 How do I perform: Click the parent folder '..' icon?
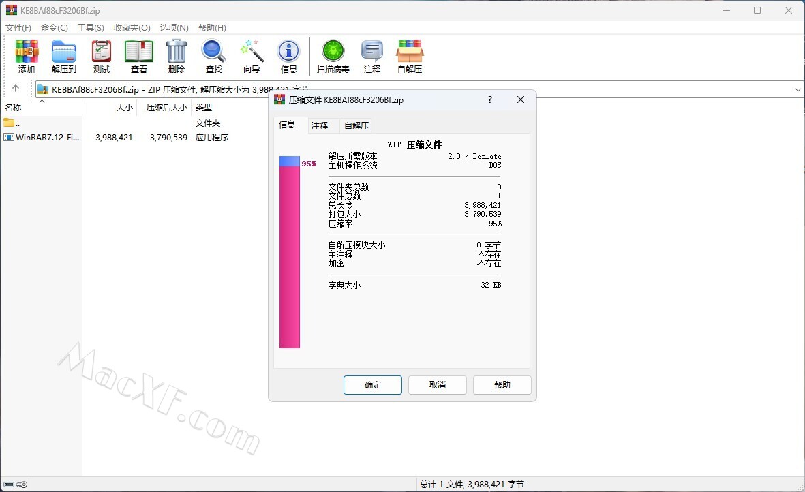point(9,123)
